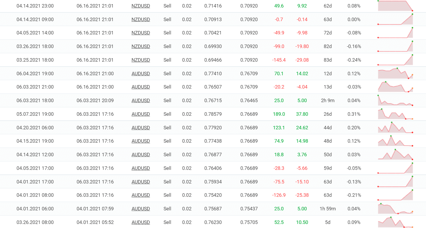Select the profit value 14.98
The height and width of the screenshot is (228, 426).
302,141
